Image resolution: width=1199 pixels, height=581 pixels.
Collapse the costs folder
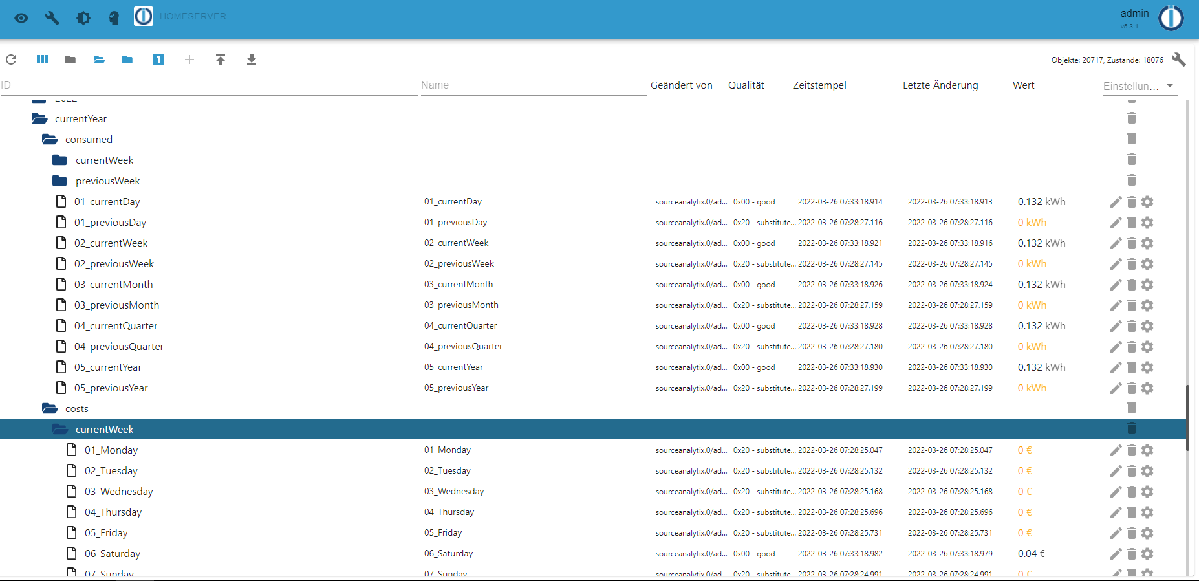click(50, 408)
